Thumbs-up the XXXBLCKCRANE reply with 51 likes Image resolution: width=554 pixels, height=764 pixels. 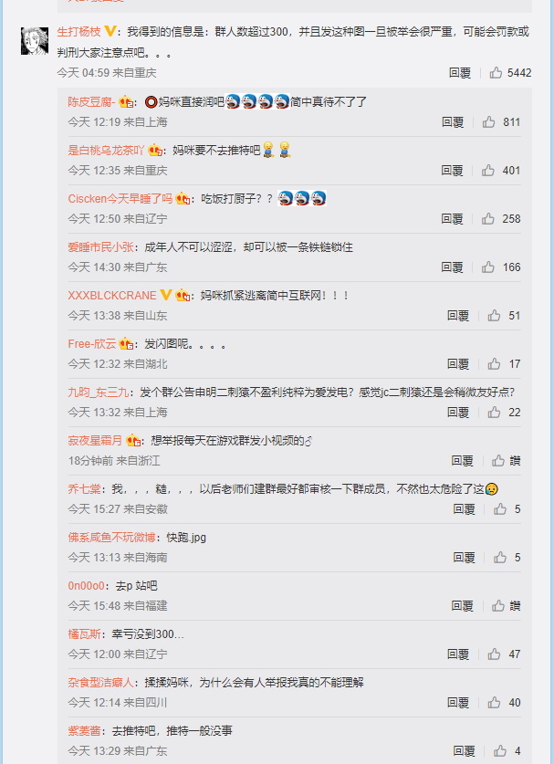tap(494, 315)
